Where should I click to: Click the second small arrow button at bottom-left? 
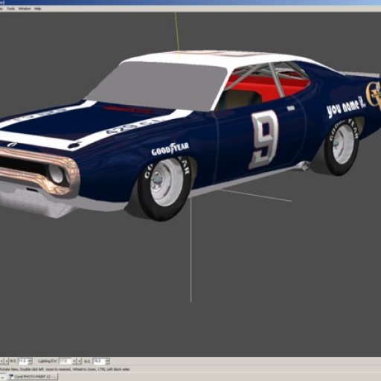click(x=7, y=361)
